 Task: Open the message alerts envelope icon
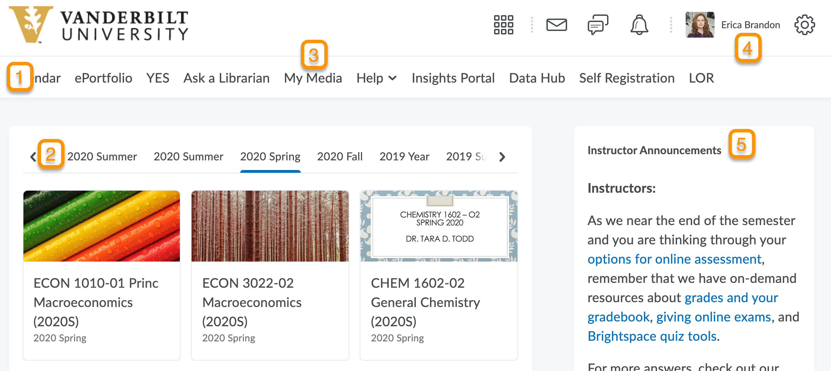pyautogui.click(x=556, y=25)
